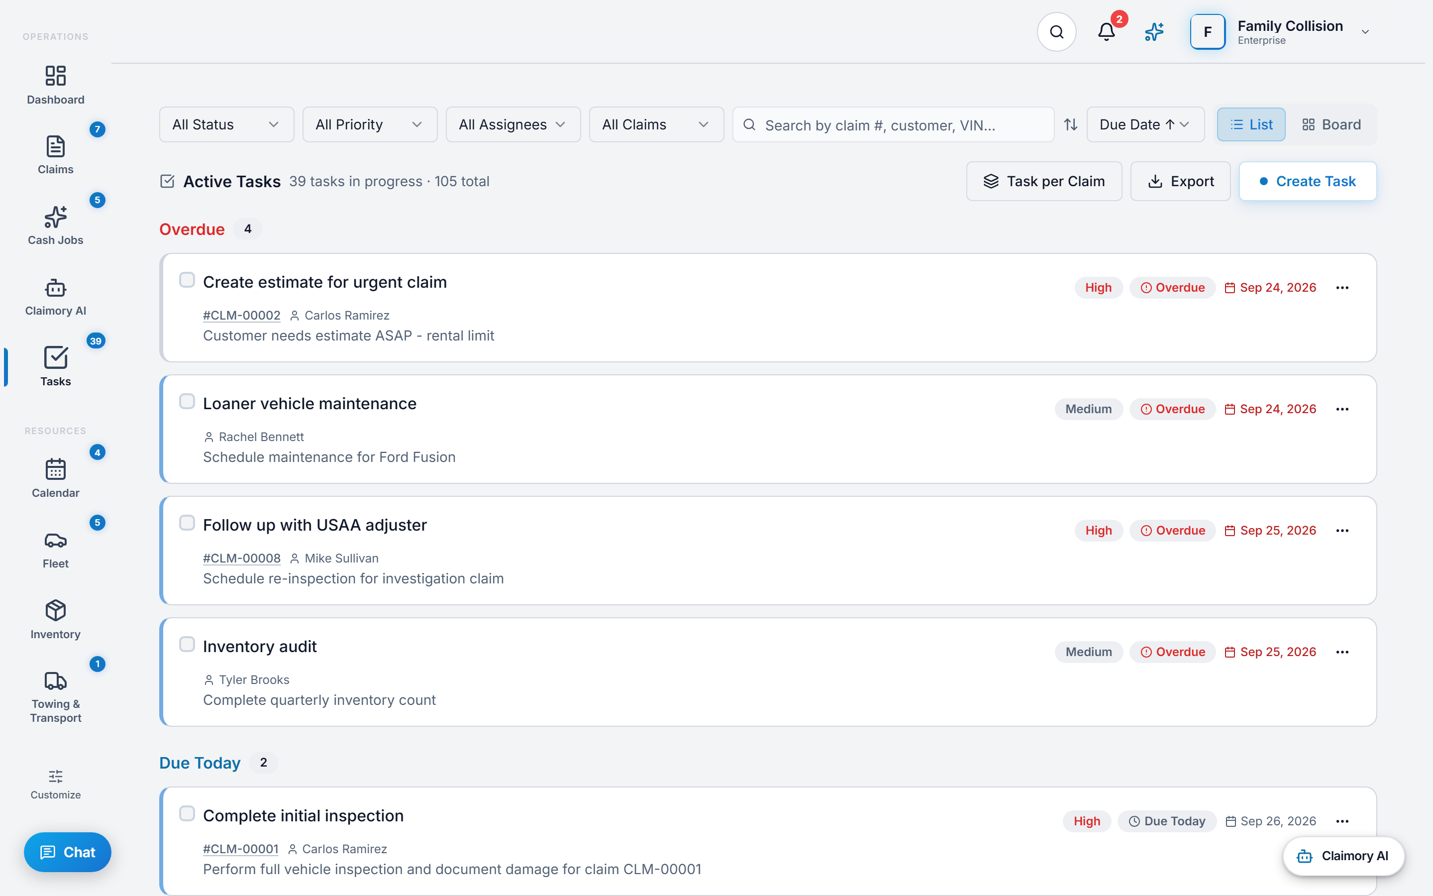Open claim link #CLM-00008
Screen dimensions: 1433x896
(242, 558)
